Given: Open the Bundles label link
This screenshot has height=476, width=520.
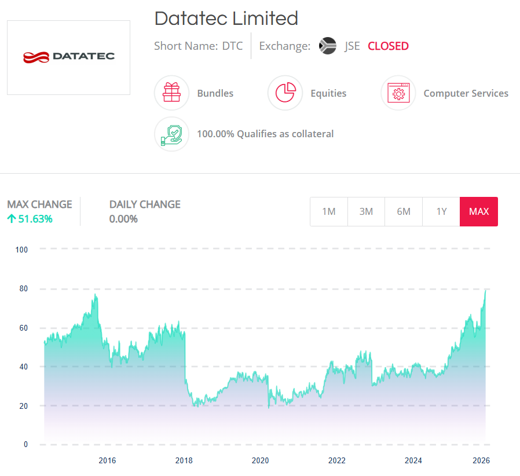Looking at the screenshot, I should tap(215, 93).
